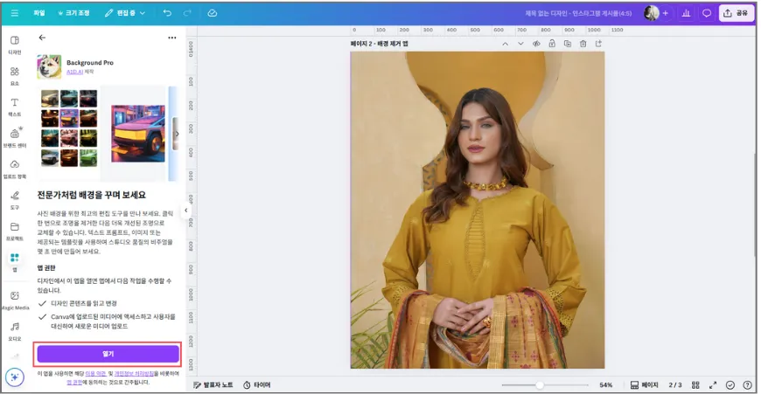This screenshot has width=761, height=394.
Task: Click the design title in the header
Action: (x=578, y=13)
